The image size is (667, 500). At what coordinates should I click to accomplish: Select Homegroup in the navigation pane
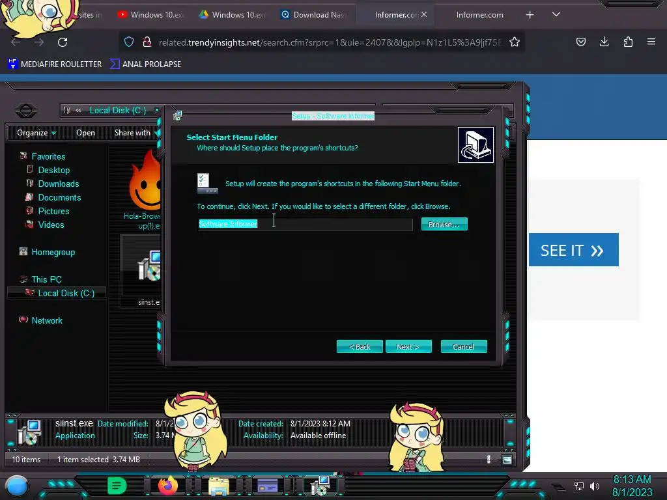pyautogui.click(x=53, y=252)
